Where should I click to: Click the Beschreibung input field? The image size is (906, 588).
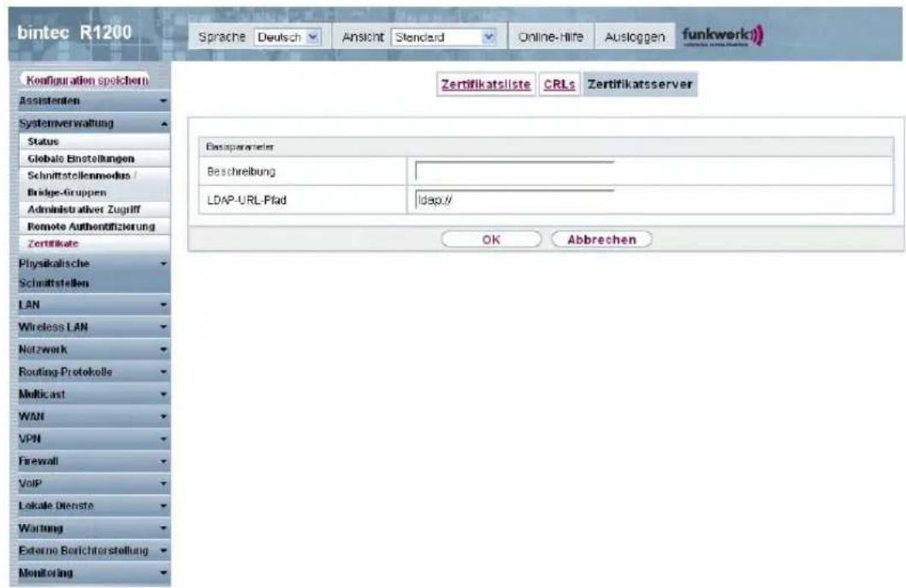pyautogui.click(x=514, y=172)
